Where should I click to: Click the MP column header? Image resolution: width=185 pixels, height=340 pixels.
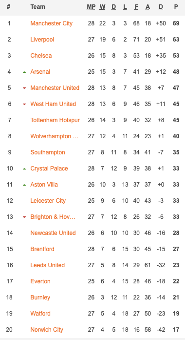tap(91, 7)
